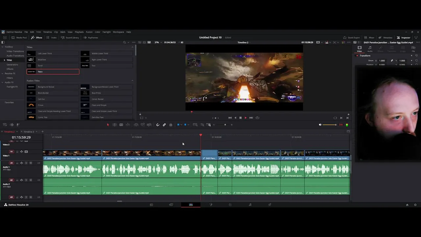The image size is (421, 237).
Task: Collapse the Toolbox tree section
Action: 3,47
